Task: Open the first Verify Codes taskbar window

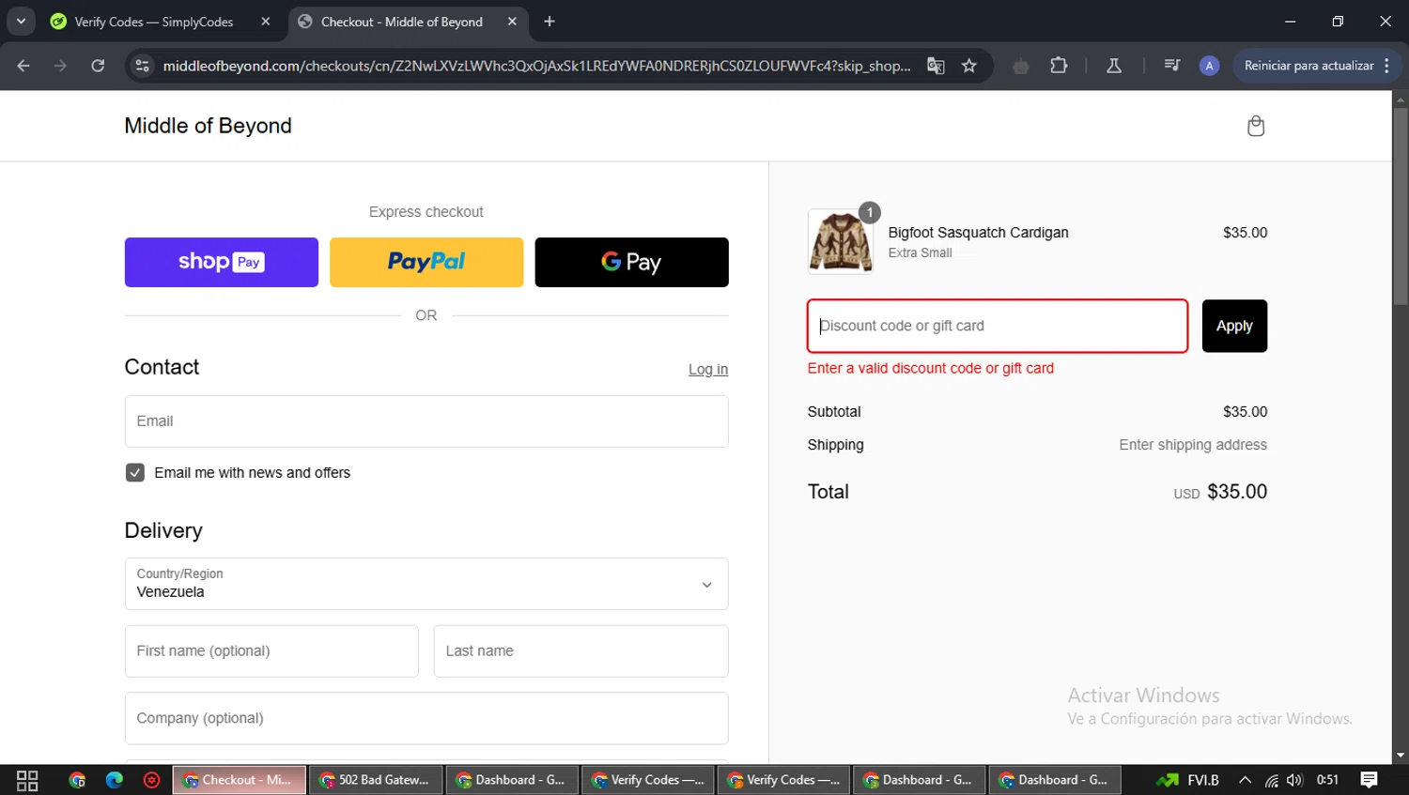Action: coord(648,780)
